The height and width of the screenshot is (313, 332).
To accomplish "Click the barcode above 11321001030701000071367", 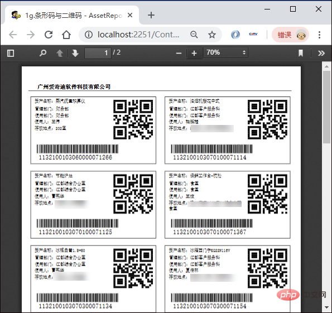I will click(211, 223).
